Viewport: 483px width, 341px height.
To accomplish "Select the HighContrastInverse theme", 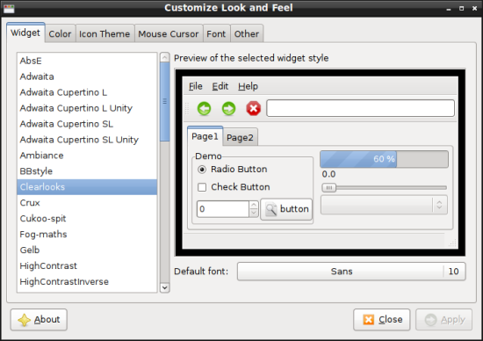I will [x=87, y=281].
